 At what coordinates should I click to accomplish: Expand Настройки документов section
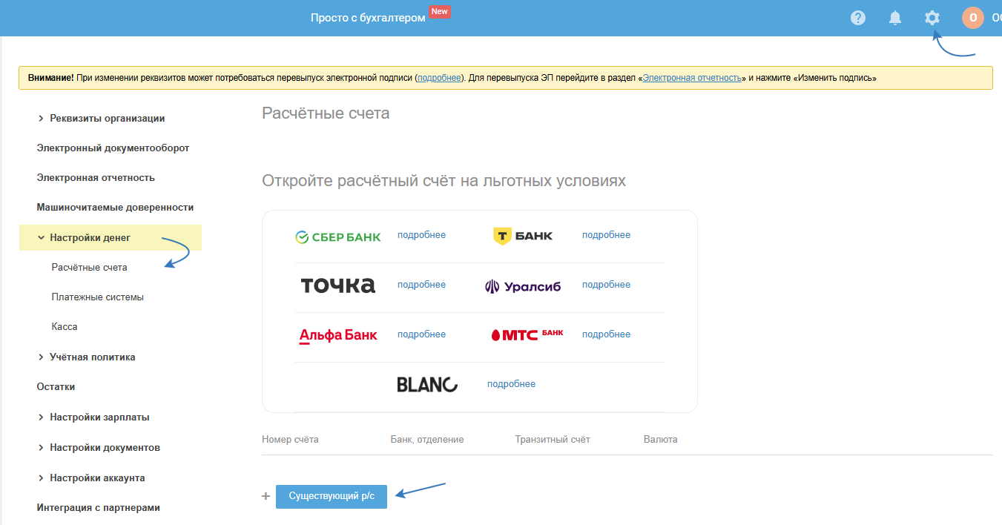click(x=99, y=447)
